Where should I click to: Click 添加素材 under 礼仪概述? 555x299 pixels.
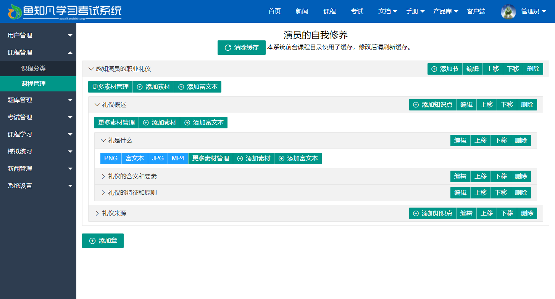pos(160,123)
